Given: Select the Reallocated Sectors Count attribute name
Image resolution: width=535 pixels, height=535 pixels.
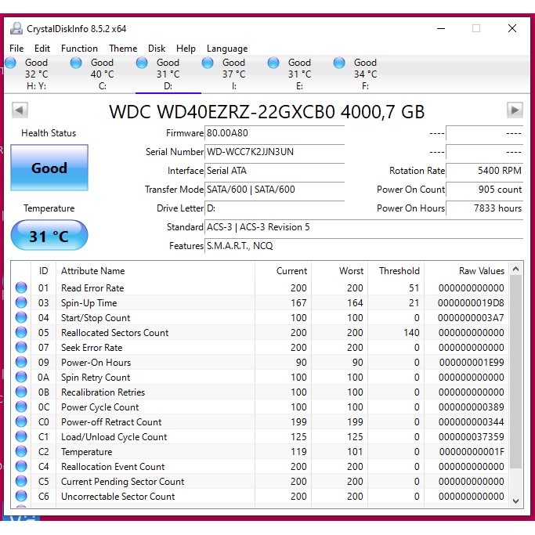Looking at the screenshot, I should click(x=114, y=333).
